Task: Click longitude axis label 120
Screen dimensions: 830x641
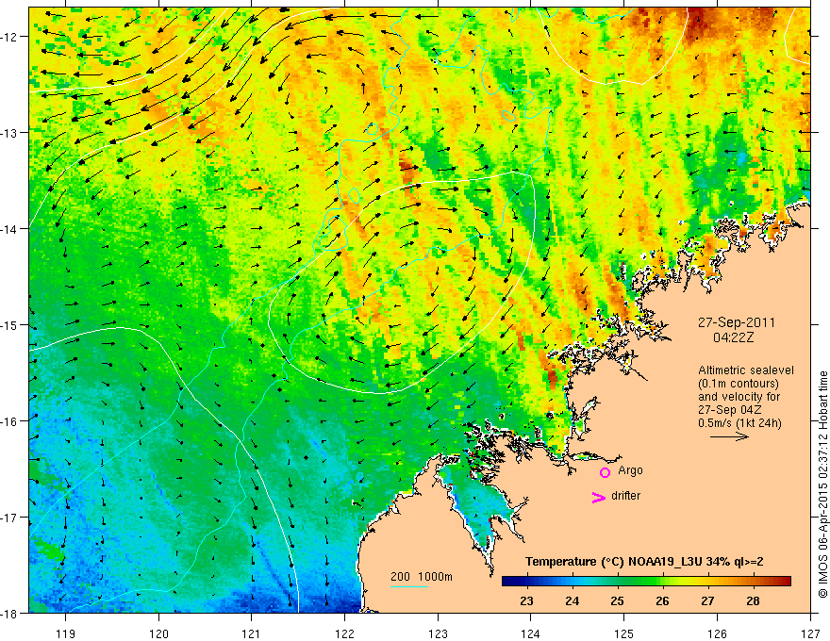Action: (x=158, y=633)
